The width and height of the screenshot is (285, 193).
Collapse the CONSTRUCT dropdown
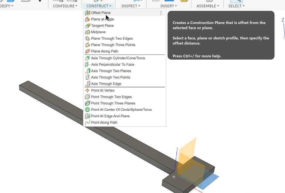[x=99, y=6]
